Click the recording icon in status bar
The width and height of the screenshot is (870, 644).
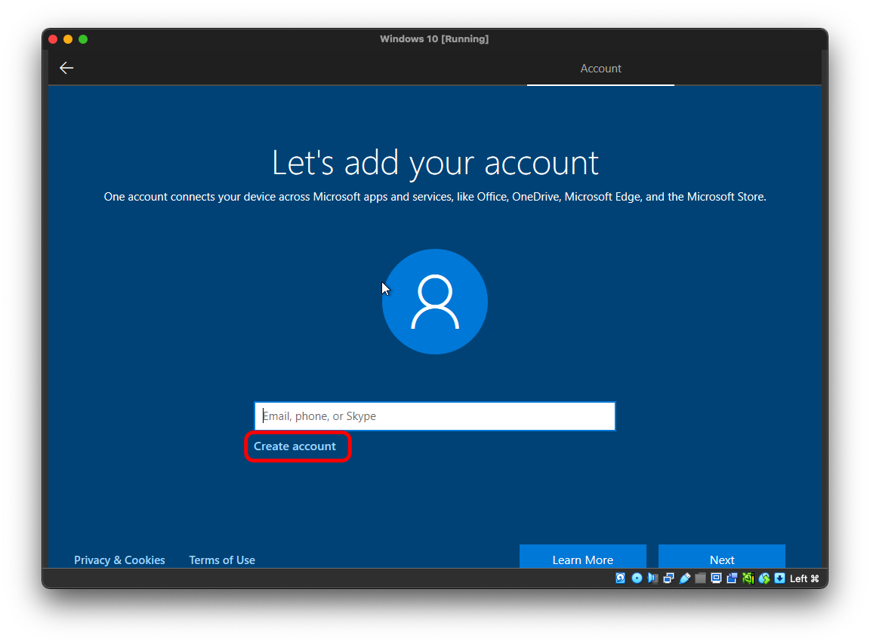(x=732, y=578)
